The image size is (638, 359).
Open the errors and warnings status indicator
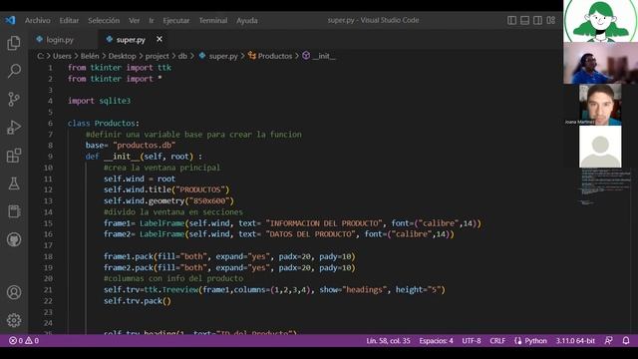(24, 341)
